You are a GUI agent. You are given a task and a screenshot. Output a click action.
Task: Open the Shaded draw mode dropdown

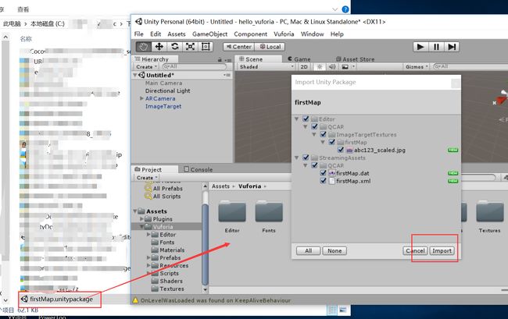(267, 67)
